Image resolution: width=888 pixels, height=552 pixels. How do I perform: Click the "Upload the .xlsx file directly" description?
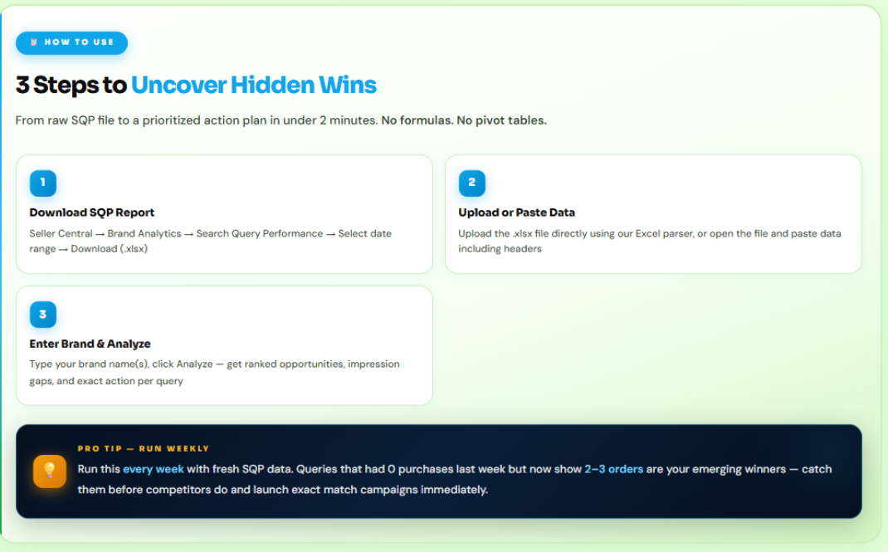click(x=650, y=242)
